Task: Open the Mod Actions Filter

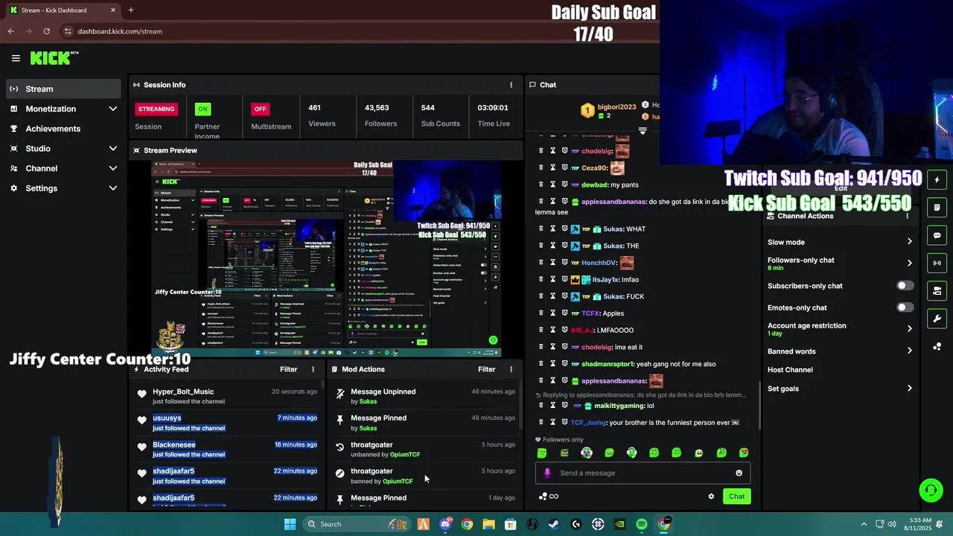Action: pos(486,369)
